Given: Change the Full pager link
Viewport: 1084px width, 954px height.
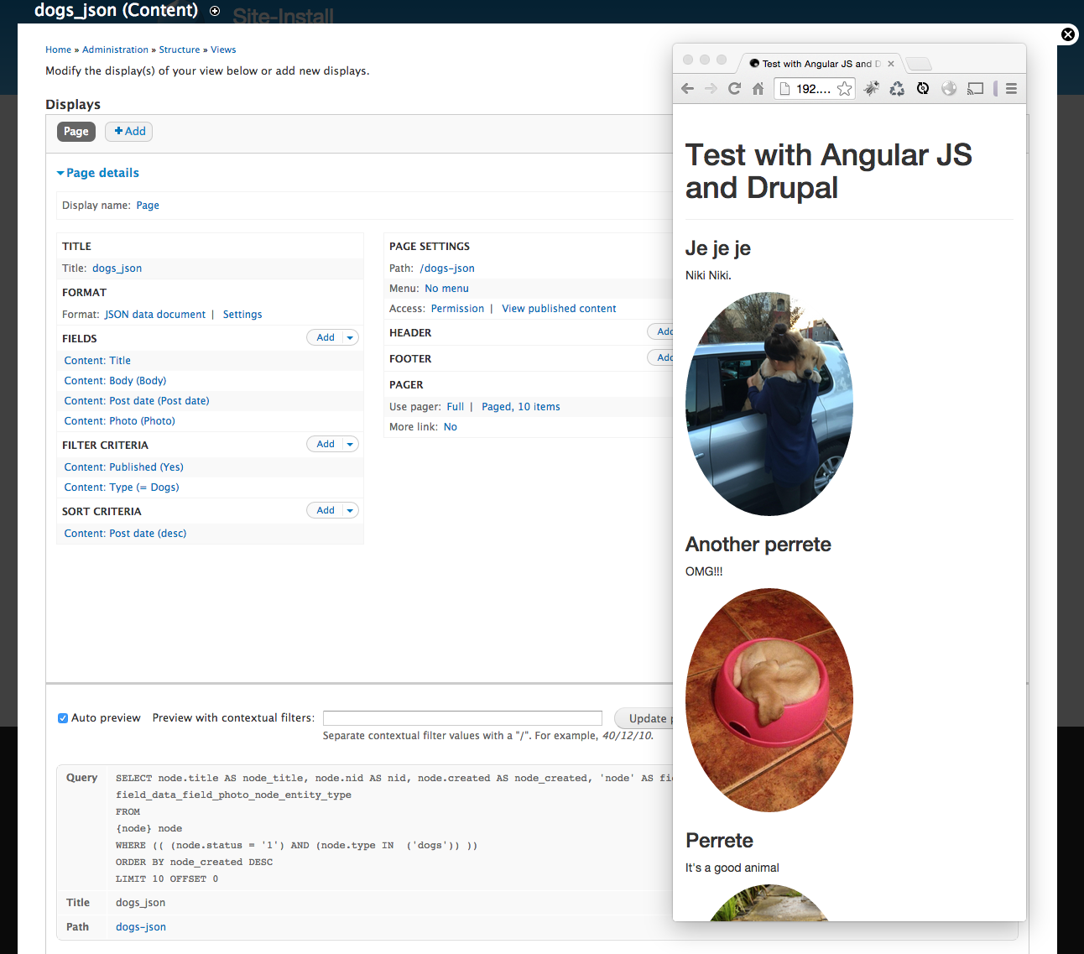Looking at the screenshot, I should point(456,407).
